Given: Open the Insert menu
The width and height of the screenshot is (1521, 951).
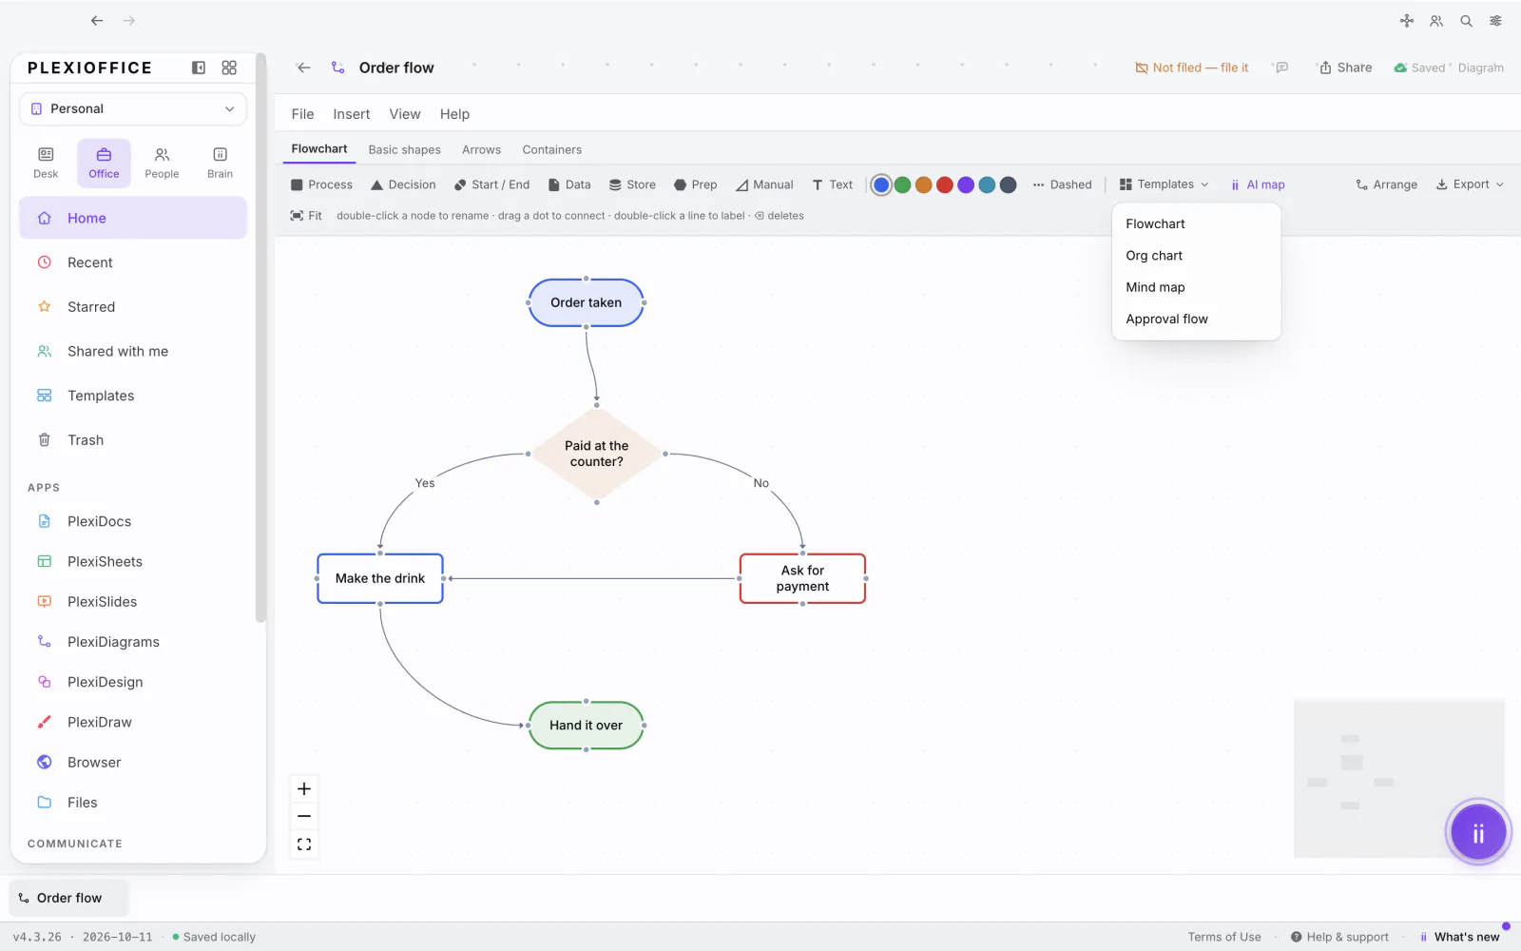Looking at the screenshot, I should click(351, 114).
